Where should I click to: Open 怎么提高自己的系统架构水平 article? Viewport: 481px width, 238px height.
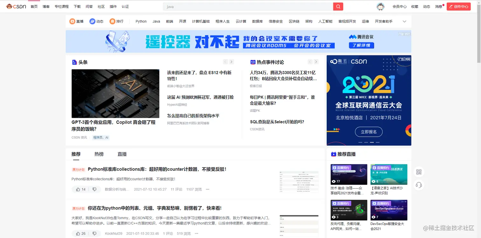pos(193,116)
